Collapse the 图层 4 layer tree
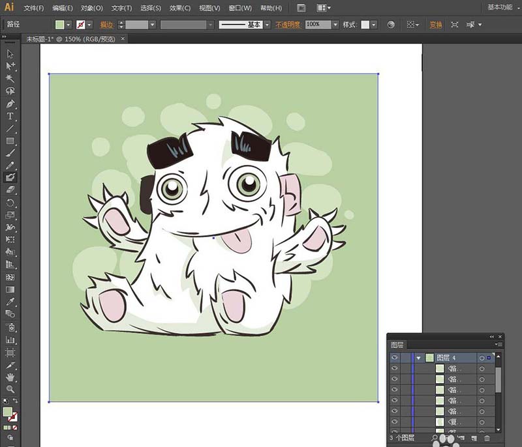Viewport: 522px width, 447px height. [x=418, y=358]
